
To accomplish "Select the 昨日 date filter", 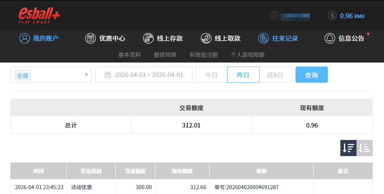I will (243, 75).
